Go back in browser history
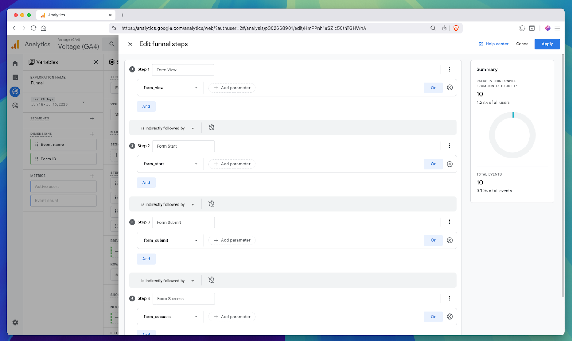Image resolution: width=572 pixels, height=341 pixels. [14, 28]
